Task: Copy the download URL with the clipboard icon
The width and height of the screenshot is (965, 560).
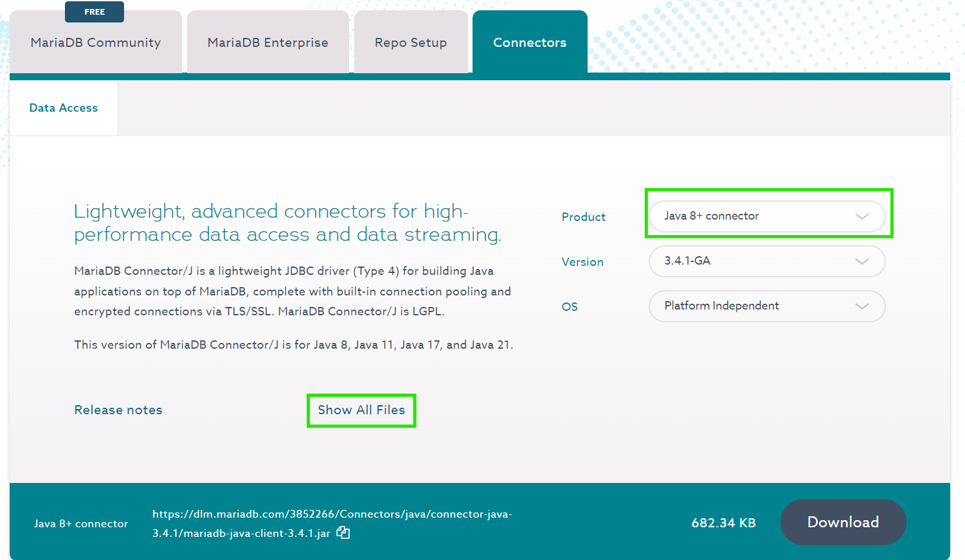Action: [x=343, y=532]
